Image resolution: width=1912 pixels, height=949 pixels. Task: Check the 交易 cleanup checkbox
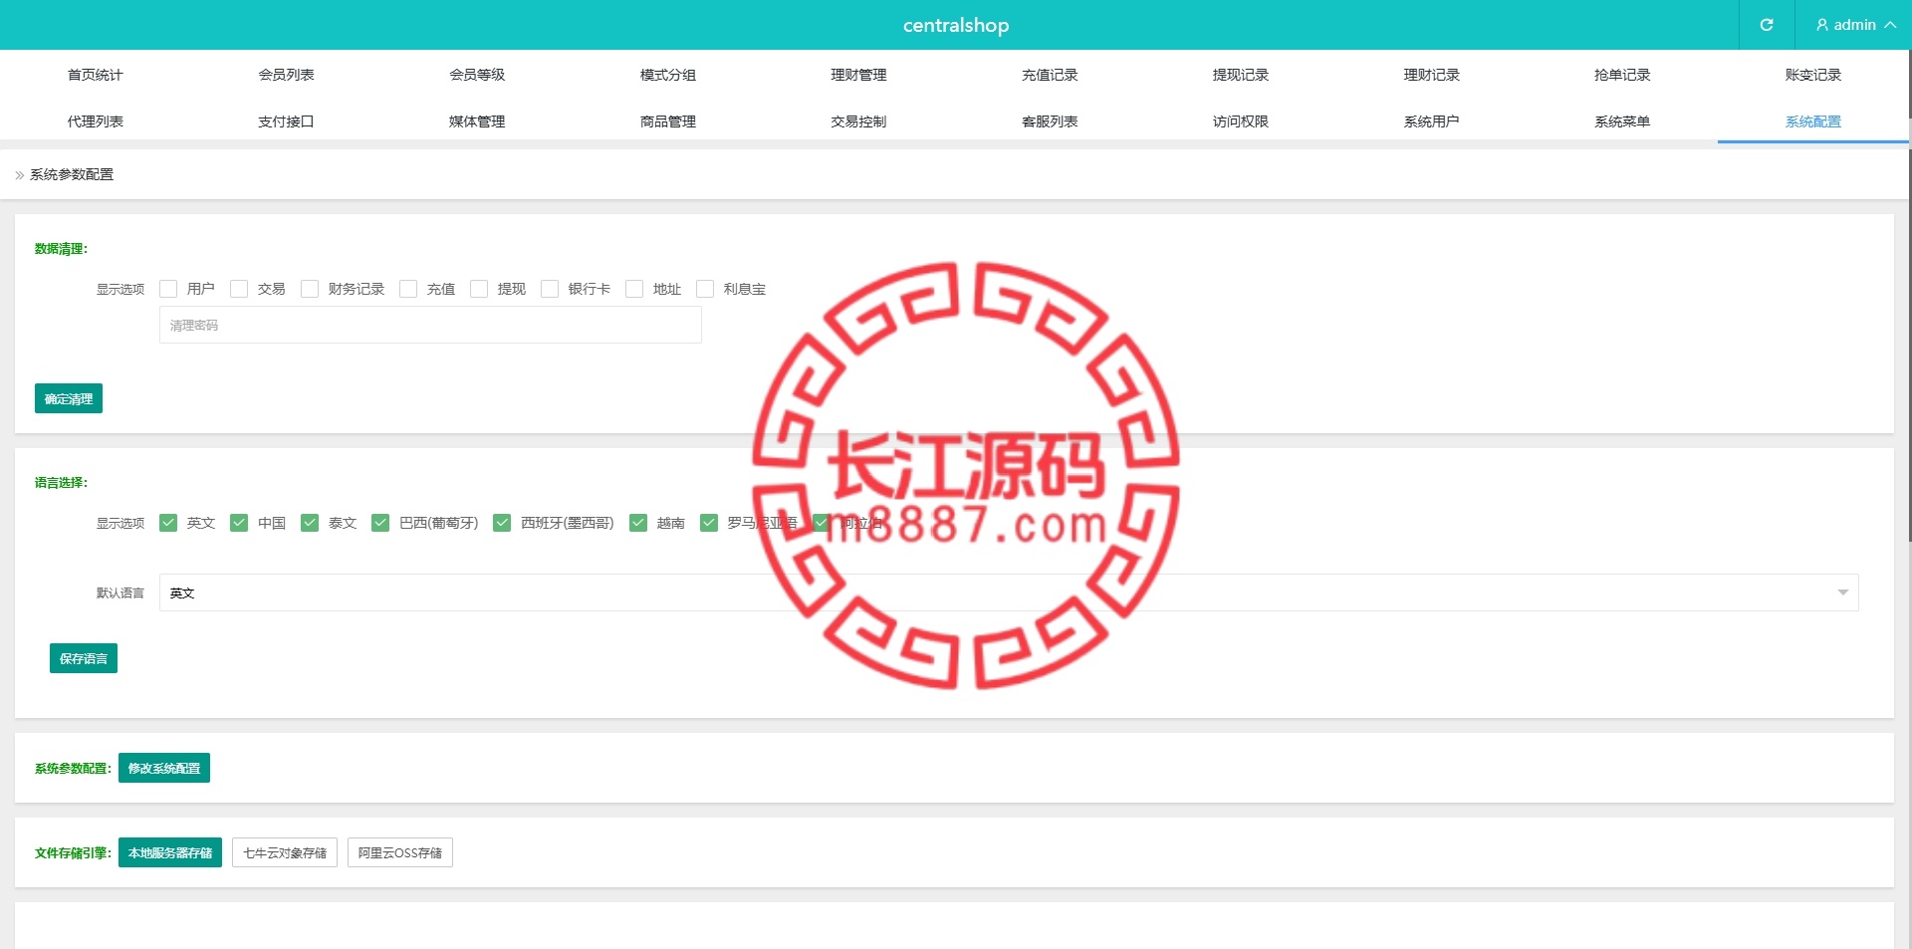[x=239, y=289]
